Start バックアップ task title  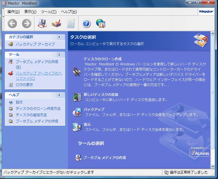(x=94, y=109)
